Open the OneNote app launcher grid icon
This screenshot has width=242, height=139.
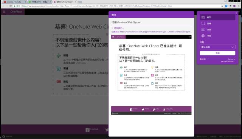(4, 12)
